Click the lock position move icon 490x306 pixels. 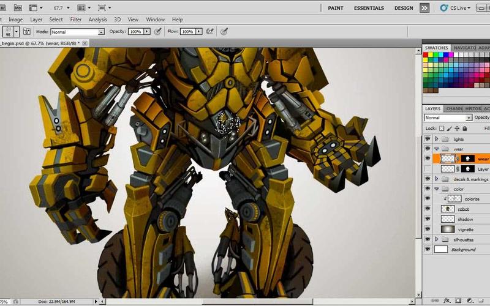(x=457, y=129)
